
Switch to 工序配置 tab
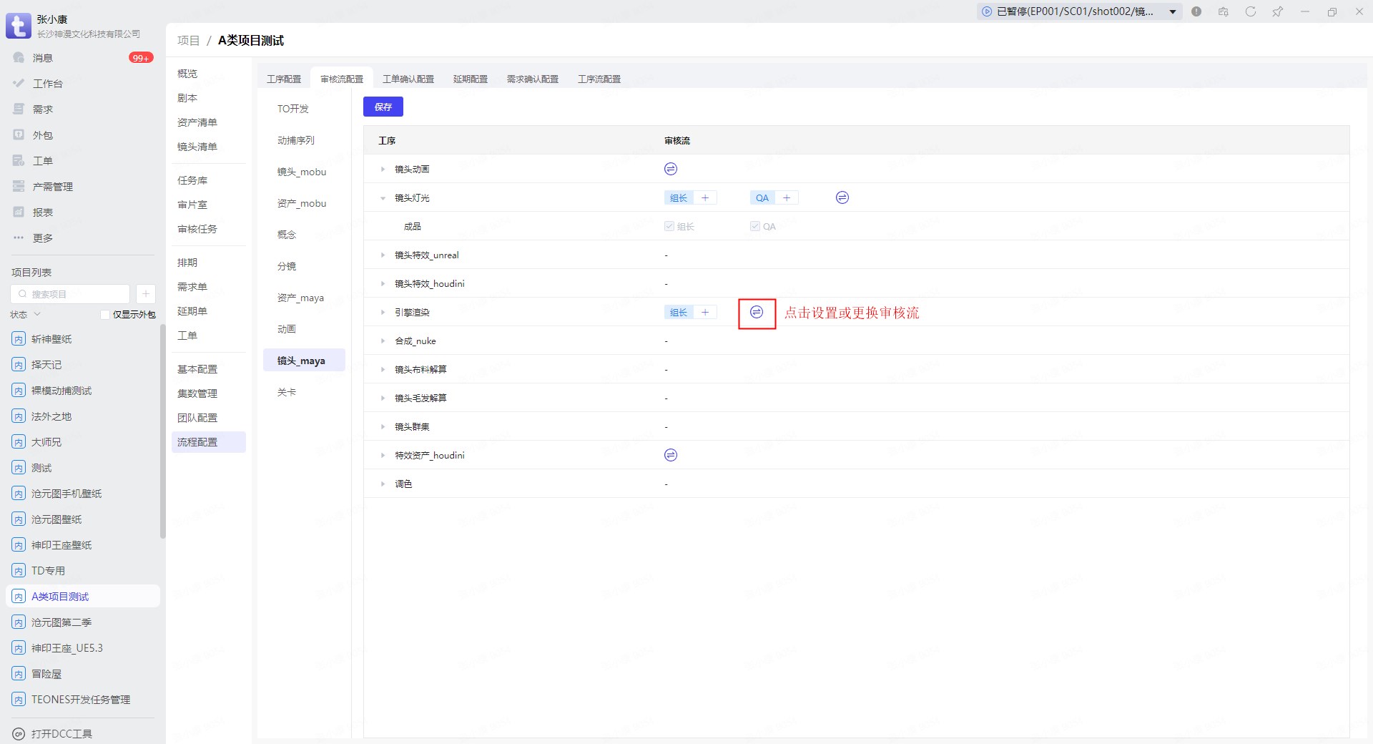point(284,79)
